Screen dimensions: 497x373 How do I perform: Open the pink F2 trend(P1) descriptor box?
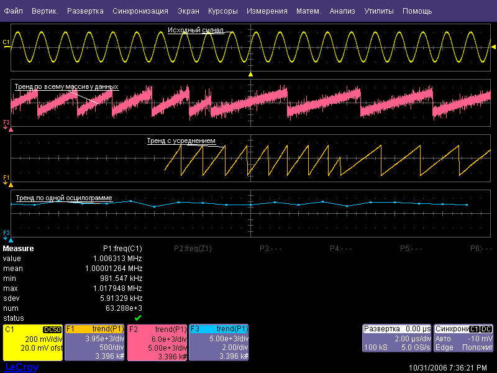click(157, 343)
